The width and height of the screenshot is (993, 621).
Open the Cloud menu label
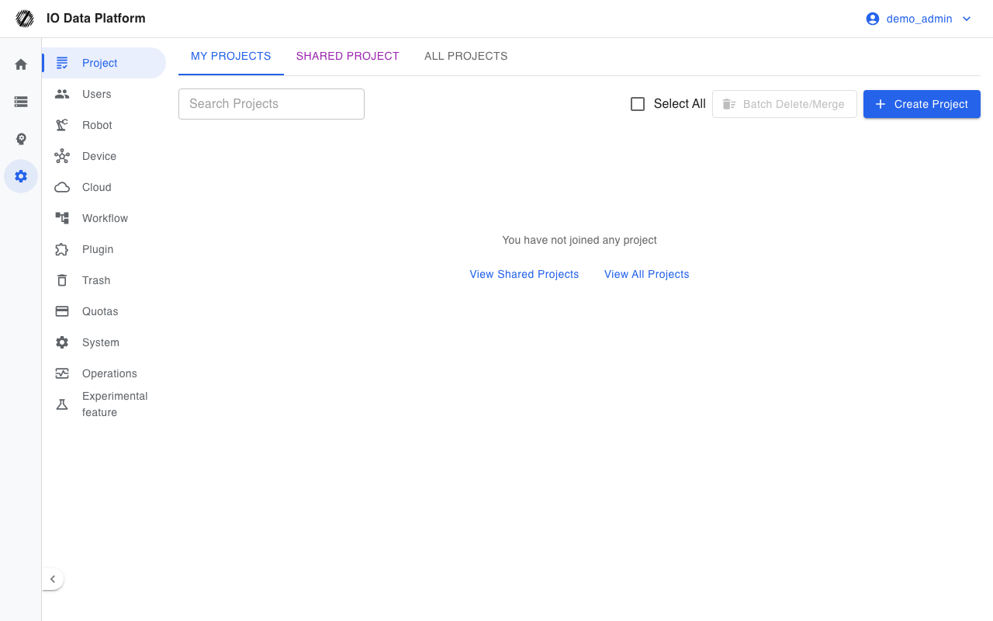(x=97, y=187)
